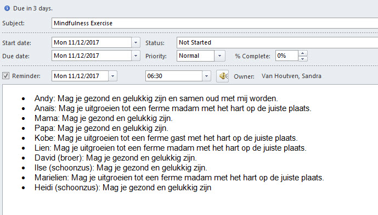Image resolution: width=378 pixels, height=215 pixels.
Task: Click inside the Due date text field
Action: coord(92,56)
